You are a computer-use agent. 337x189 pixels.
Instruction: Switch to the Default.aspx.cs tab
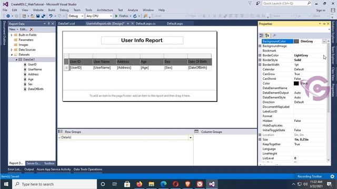(x=145, y=24)
